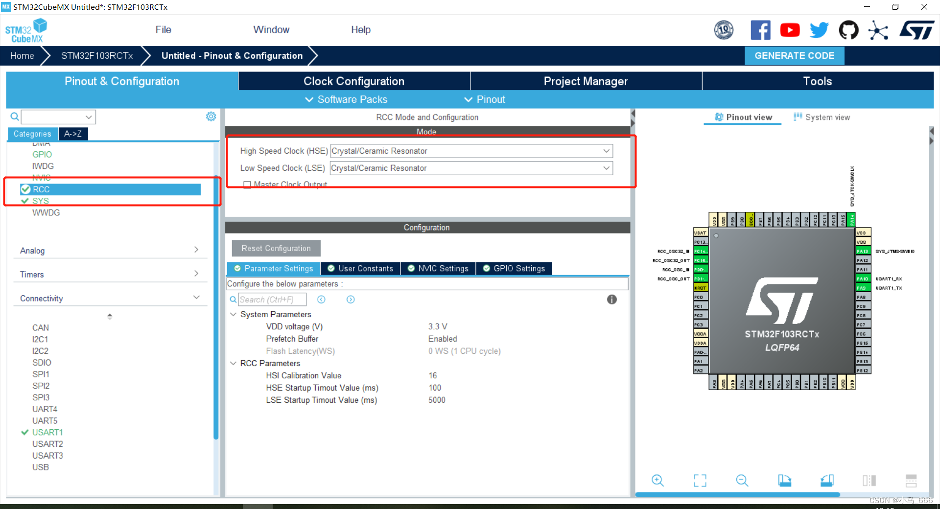Click the peripheral search magnifier icon
Image resolution: width=940 pixels, height=509 pixels.
[x=15, y=116]
